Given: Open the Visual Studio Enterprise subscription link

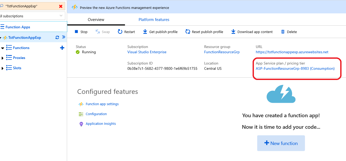Looking at the screenshot, I should pos(147,52).
